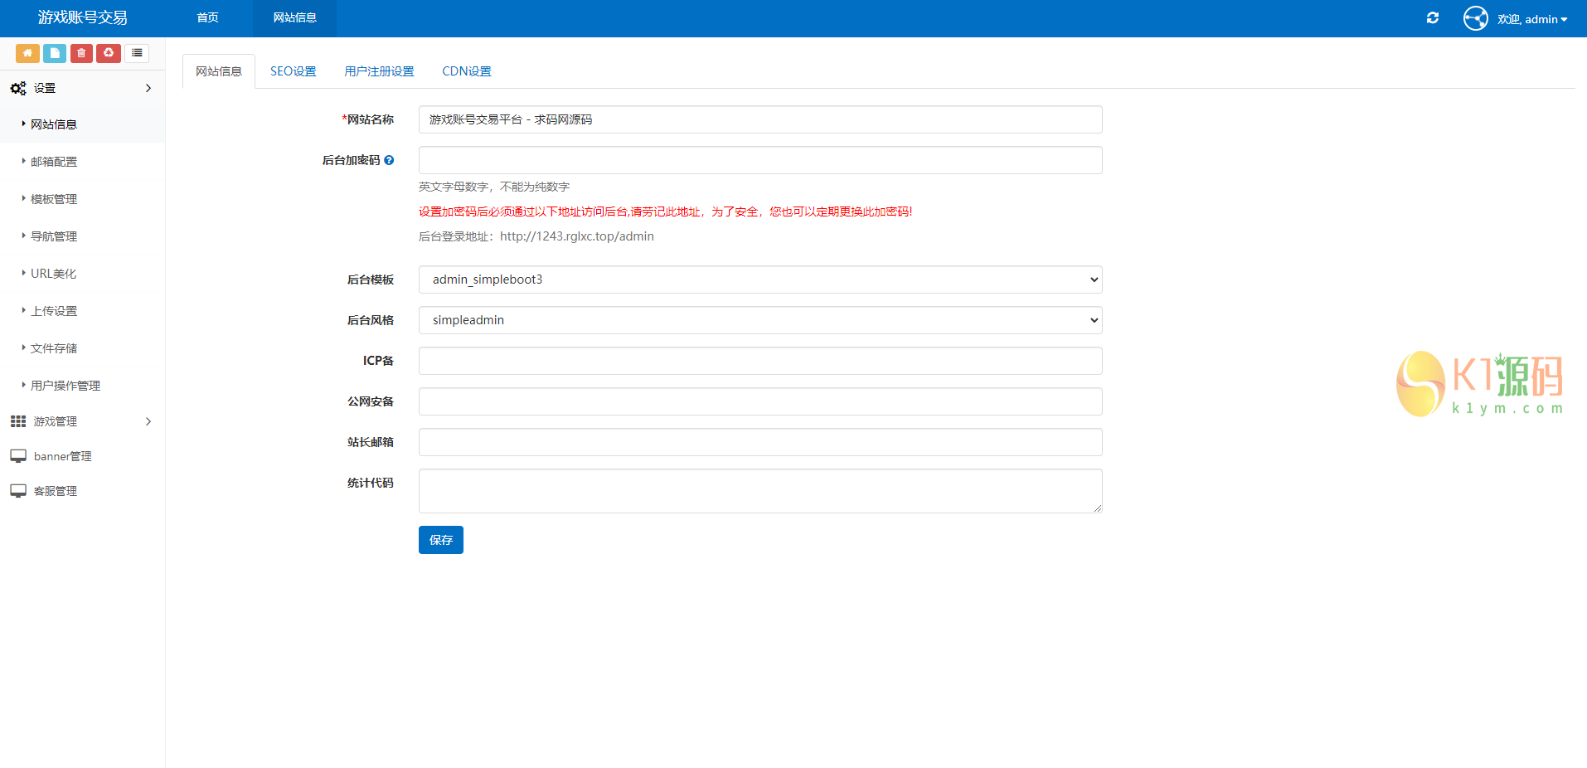This screenshot has height=768, width=1587.
Task: Open the 后台模板 dropdown
Action: (x=760, y=279)
